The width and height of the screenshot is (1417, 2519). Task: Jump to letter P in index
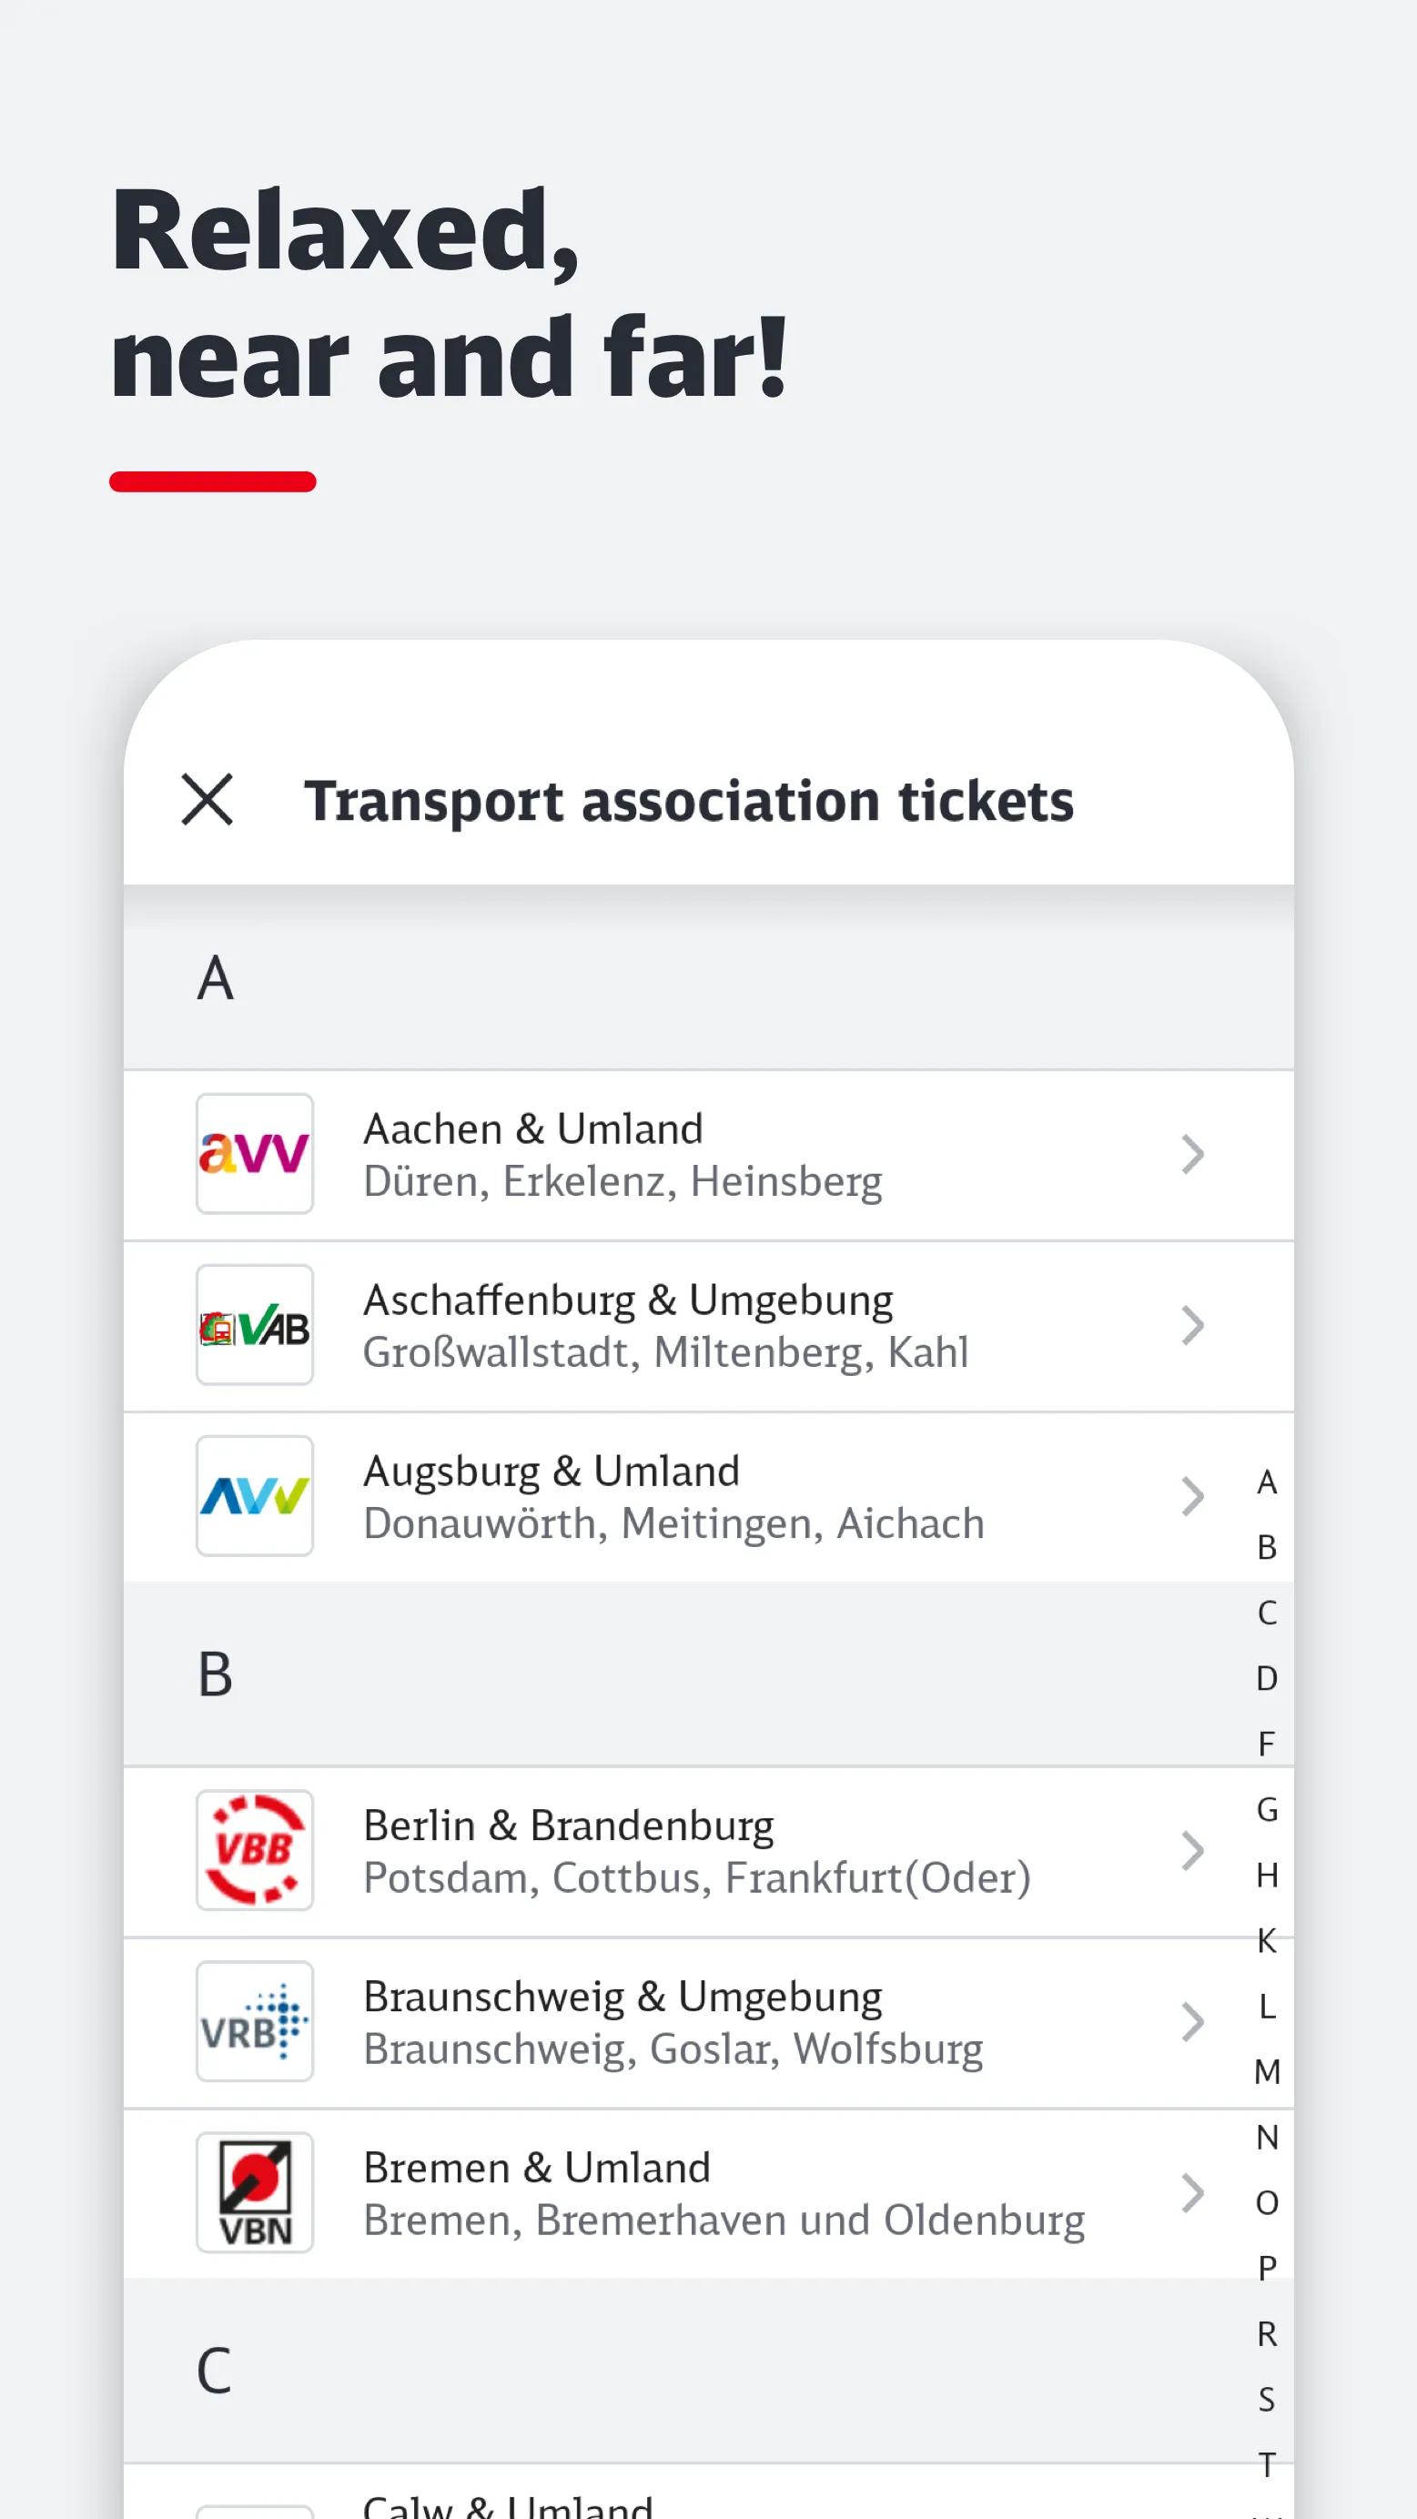click(x=1267, y=2268)
